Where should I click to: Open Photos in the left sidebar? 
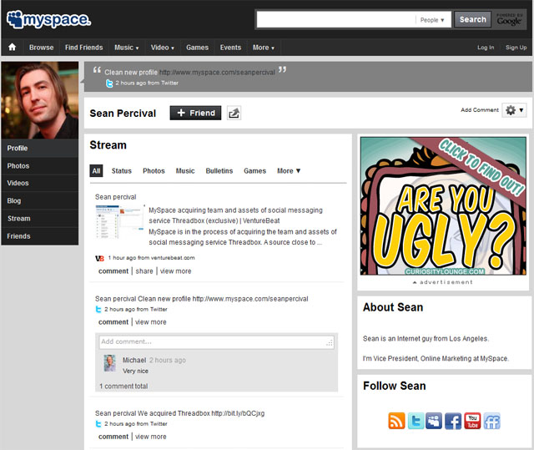[40, 166]
